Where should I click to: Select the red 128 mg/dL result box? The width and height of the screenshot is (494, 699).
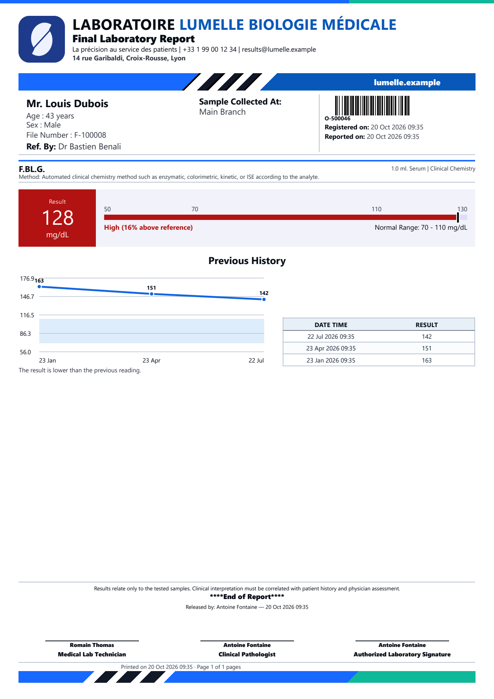57,218
